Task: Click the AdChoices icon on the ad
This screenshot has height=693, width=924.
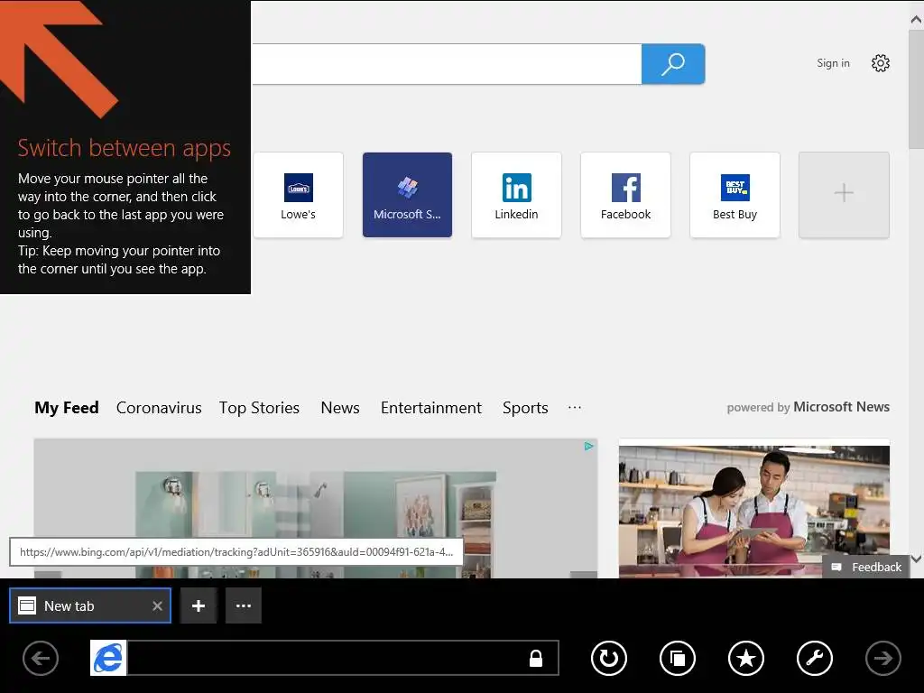Action: (x=588, y=447)
